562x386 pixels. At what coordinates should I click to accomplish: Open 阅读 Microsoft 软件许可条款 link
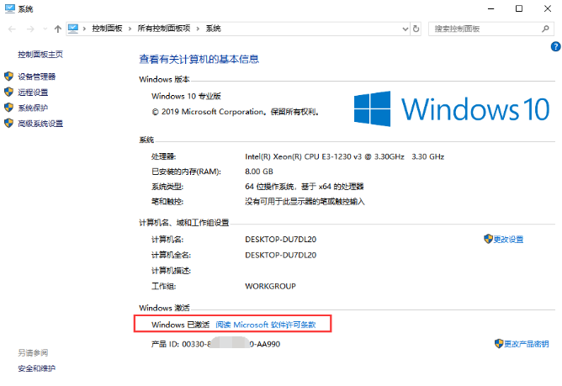point(265,325)
